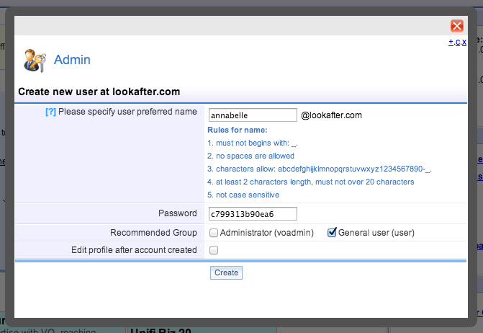Click the Admin heading text
Viewport: 483px width, 333px height.
pyautogui.click(x=72, y=60)
